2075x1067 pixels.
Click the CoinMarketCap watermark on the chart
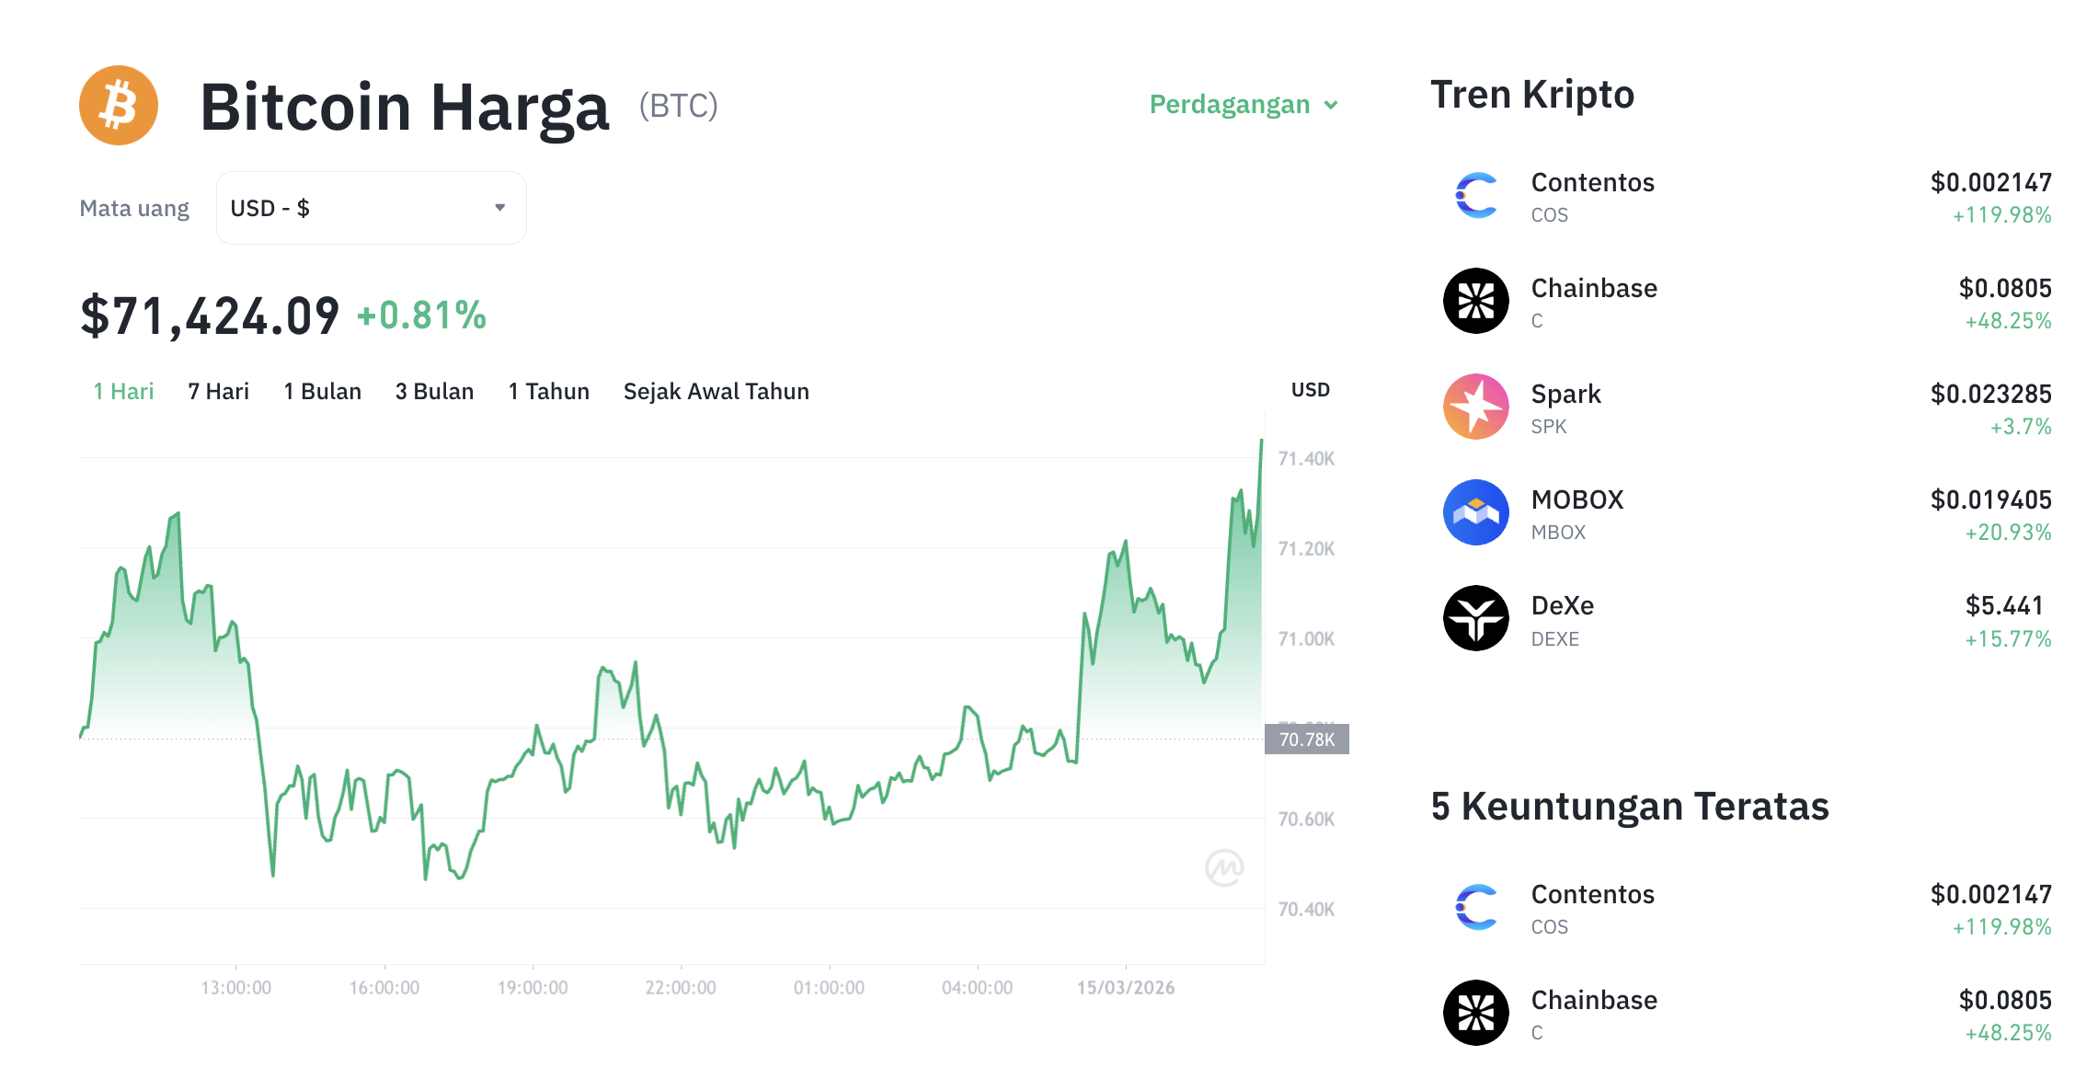click(1225, 866)
